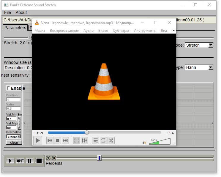
Task: Click the Position input field
Action: 14,99
